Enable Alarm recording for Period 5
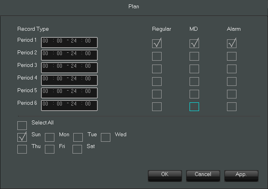268x189 pixels. coord(232,94)
